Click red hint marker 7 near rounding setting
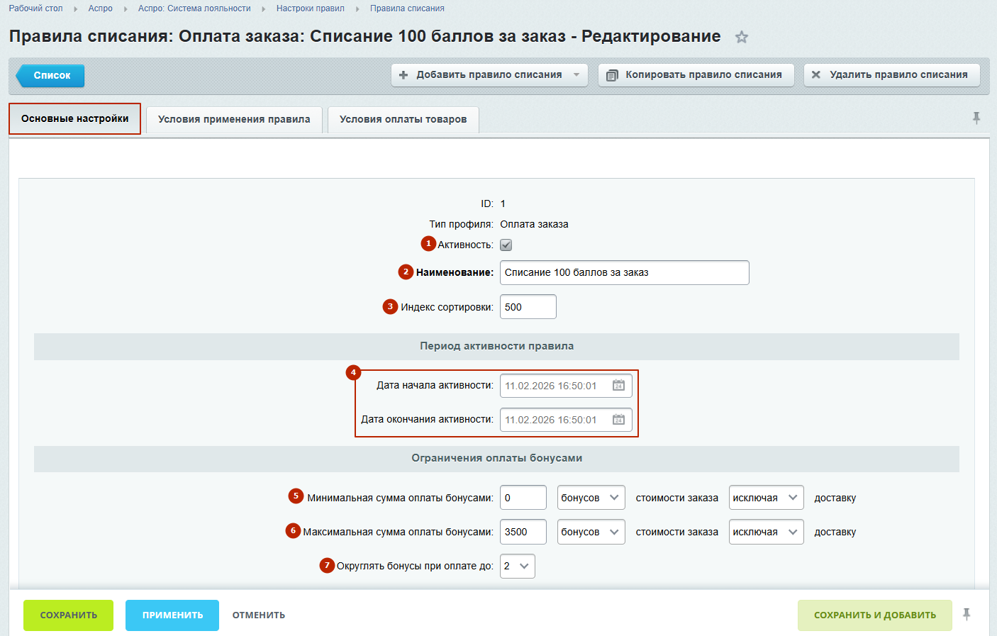Viewport: 997px width, 636px height. (327, 565)
